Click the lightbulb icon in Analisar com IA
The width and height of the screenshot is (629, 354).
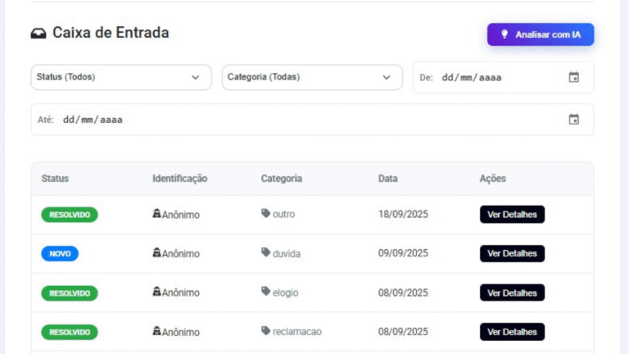(x=505, y=34)
